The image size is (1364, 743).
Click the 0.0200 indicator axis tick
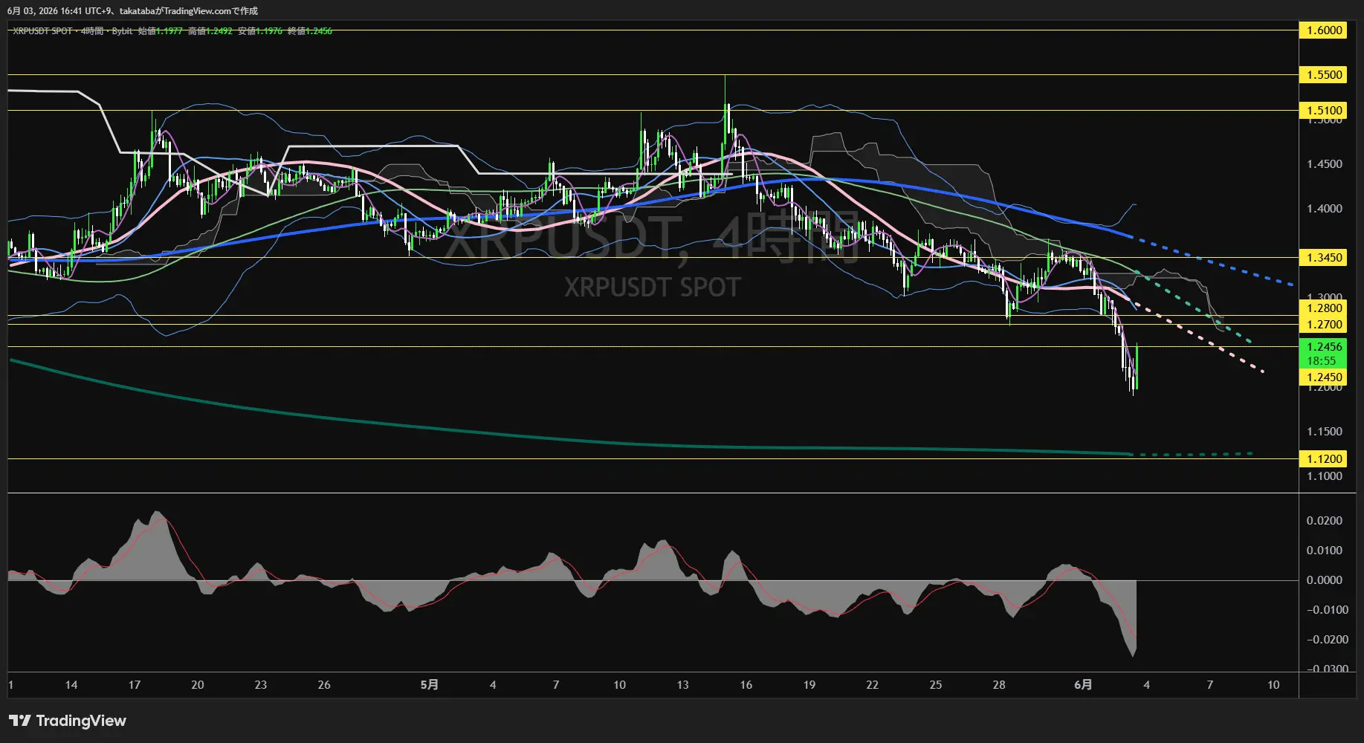(1324, 521)
